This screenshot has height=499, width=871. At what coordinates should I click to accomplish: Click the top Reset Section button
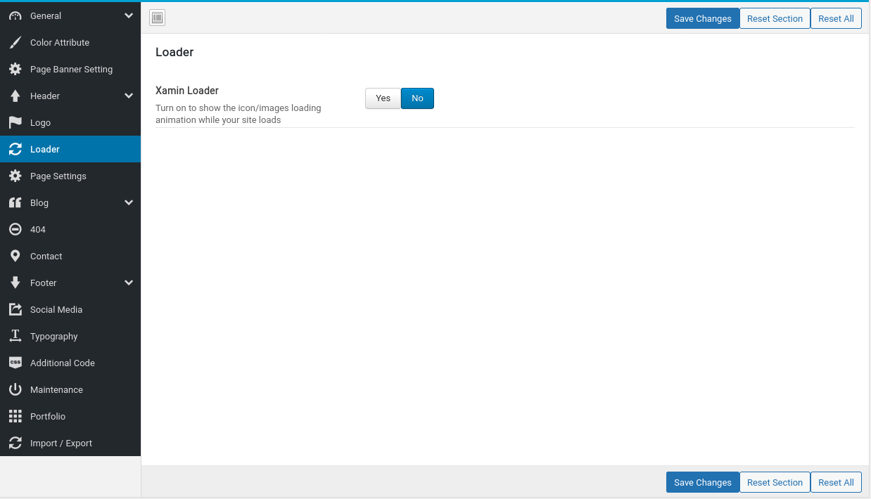775,18
